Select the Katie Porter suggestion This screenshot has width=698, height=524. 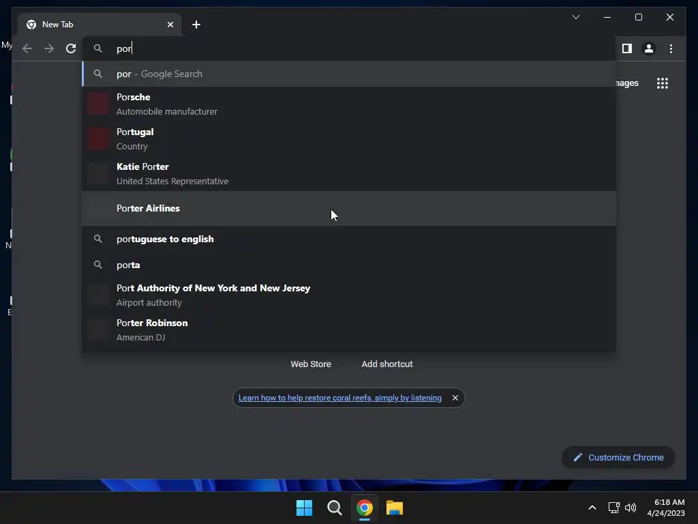tap(349, 174)
